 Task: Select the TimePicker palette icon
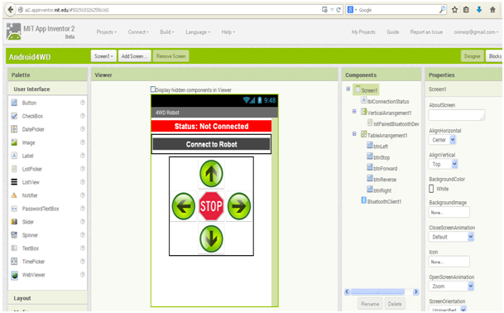pyautogui.click(x=14, y=262)
